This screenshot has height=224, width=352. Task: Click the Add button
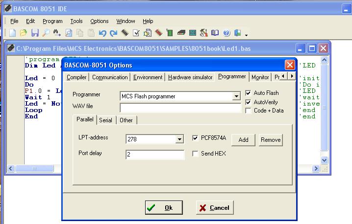[243, 140]
